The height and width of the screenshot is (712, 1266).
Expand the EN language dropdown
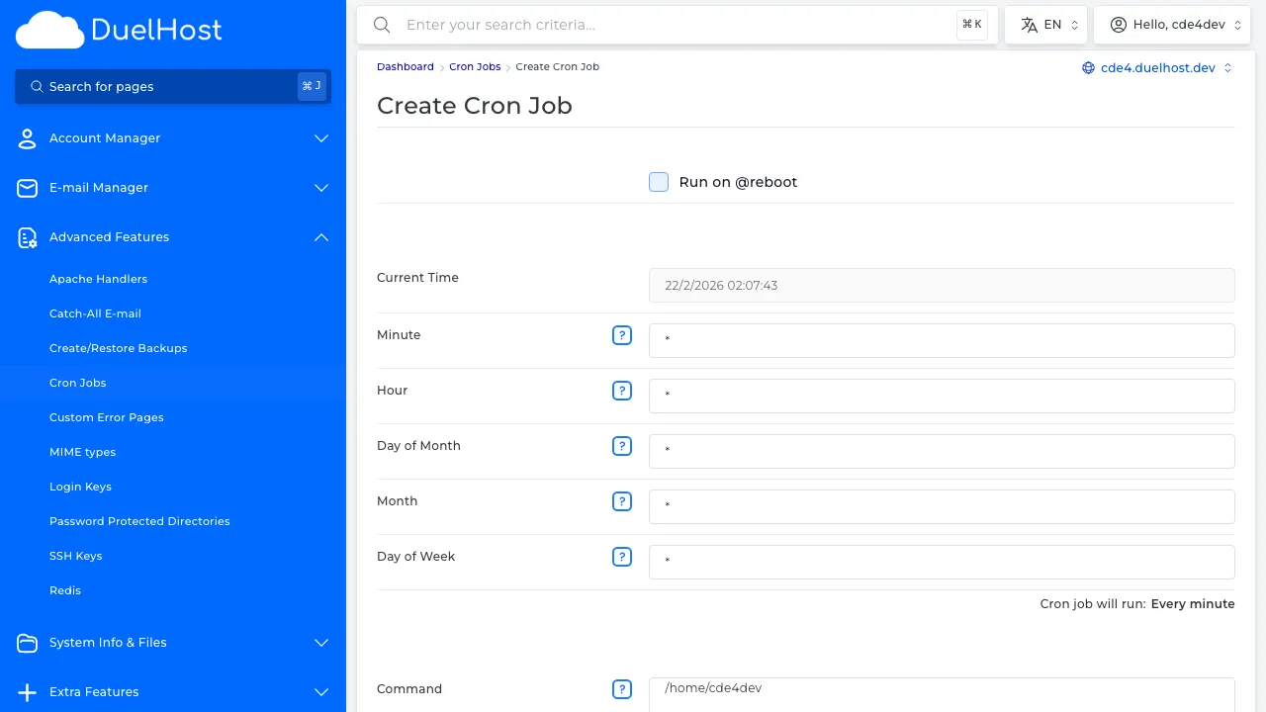point(1045,24)
